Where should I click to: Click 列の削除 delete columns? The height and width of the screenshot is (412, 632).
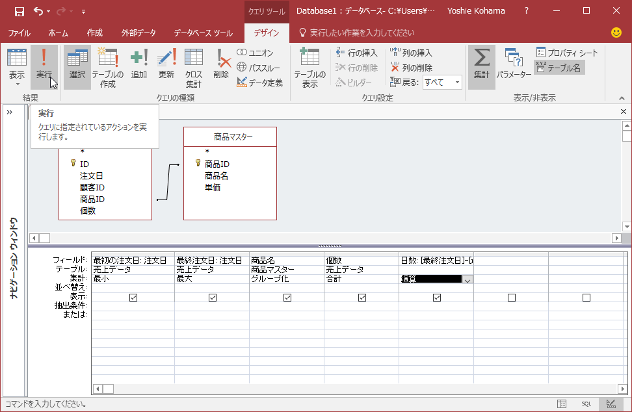click(x=411, y=68)
